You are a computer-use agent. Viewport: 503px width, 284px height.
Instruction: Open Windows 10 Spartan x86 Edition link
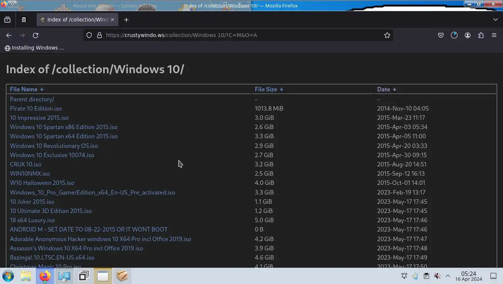point(64,127)
